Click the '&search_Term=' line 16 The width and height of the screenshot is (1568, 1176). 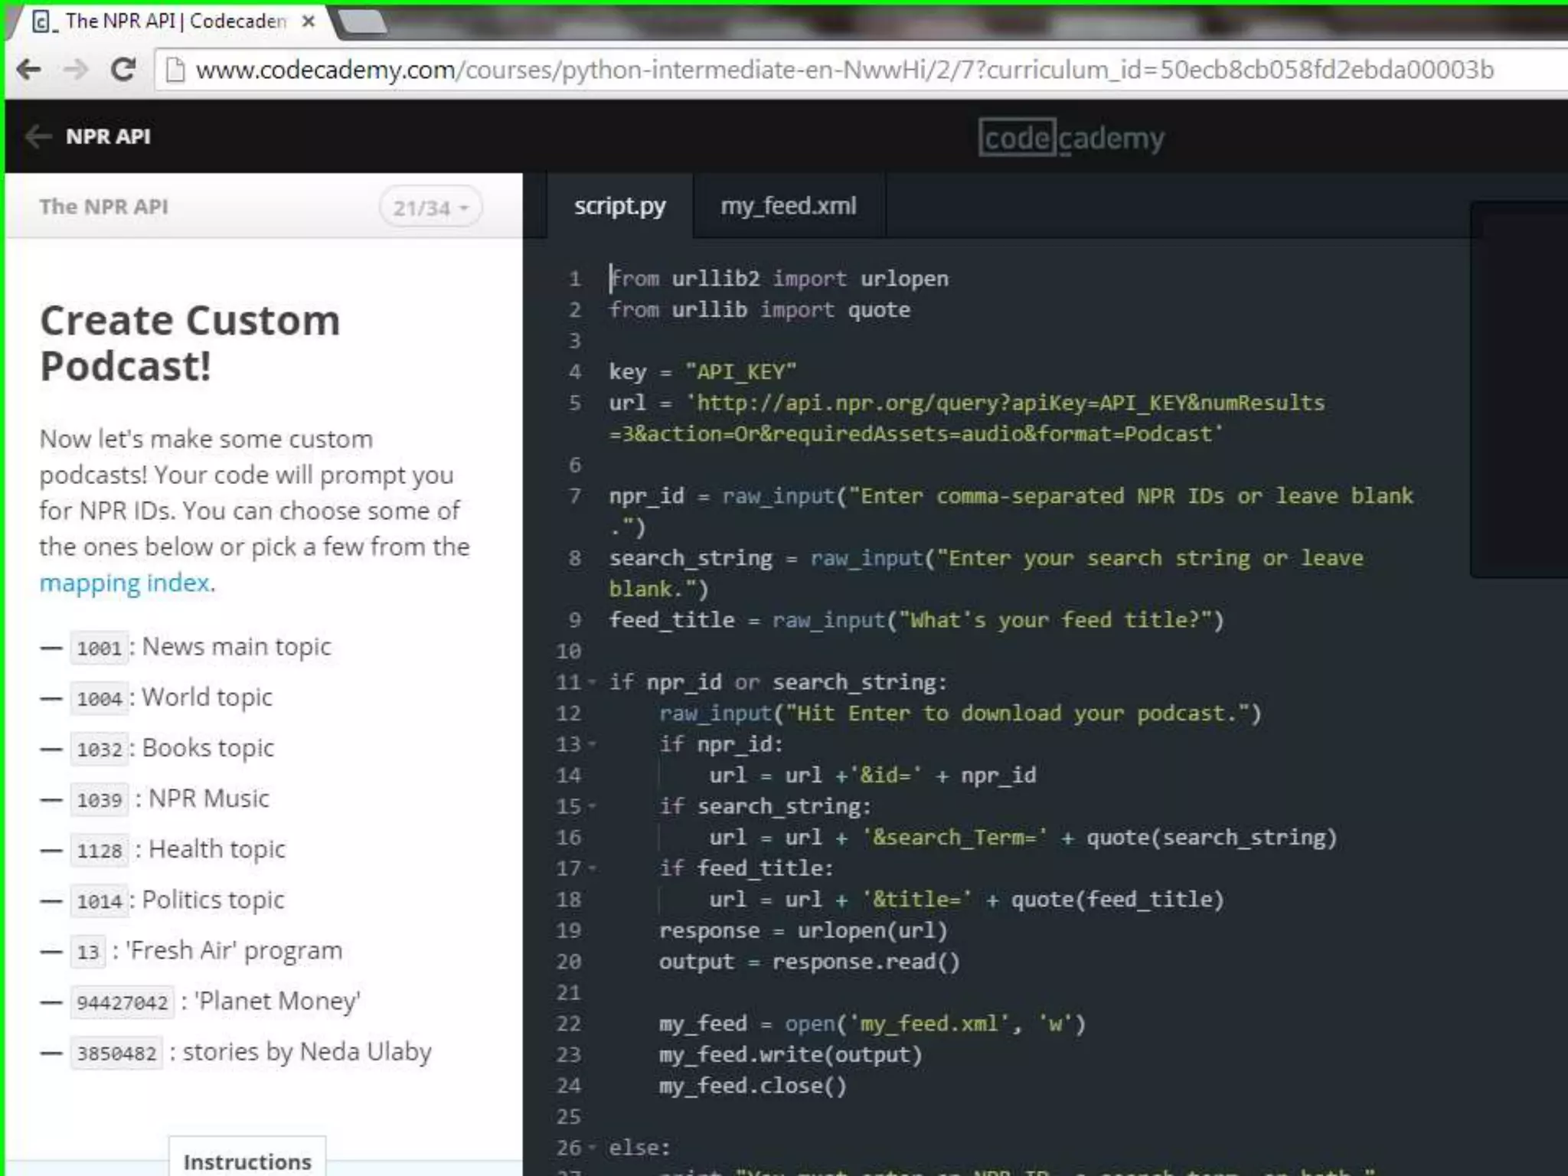point(1023,838)
